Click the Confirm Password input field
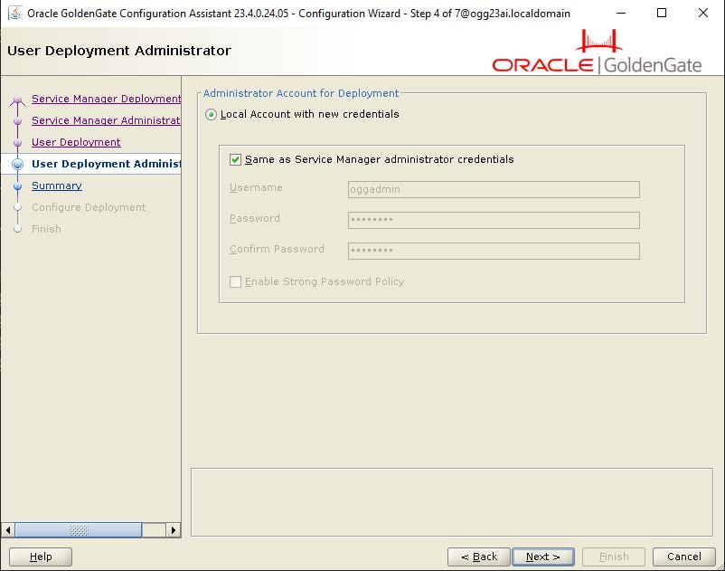 coord(494,251)
